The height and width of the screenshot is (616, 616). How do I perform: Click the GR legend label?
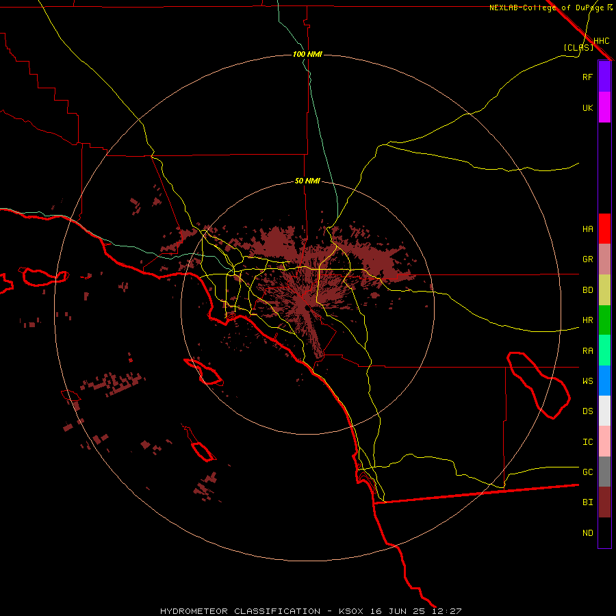click(x=587, y=259)
